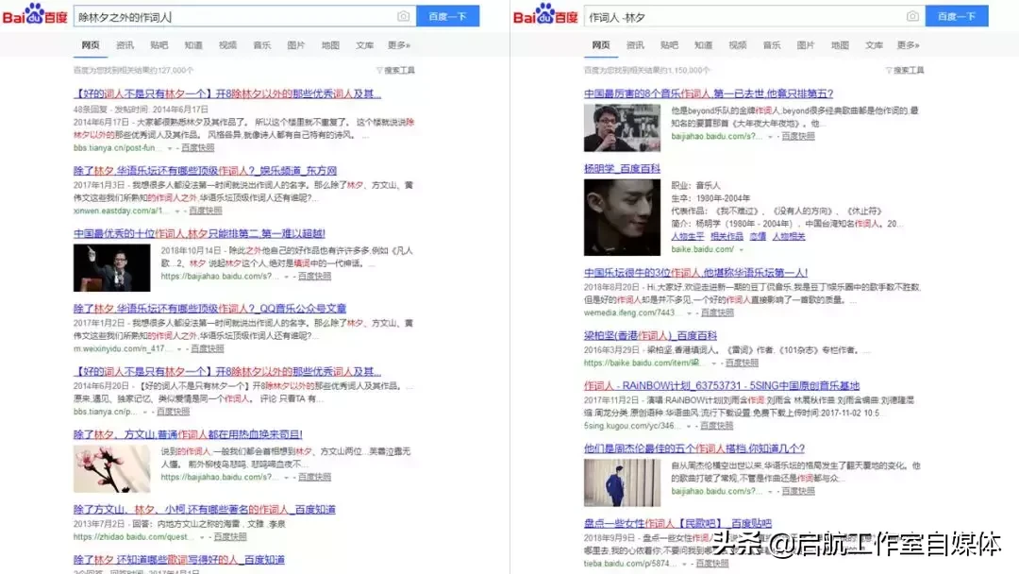This screenshot has width=1019, height=574.
Task: Click 百度快照 under the first left result
Action: (x=198, y=148)
